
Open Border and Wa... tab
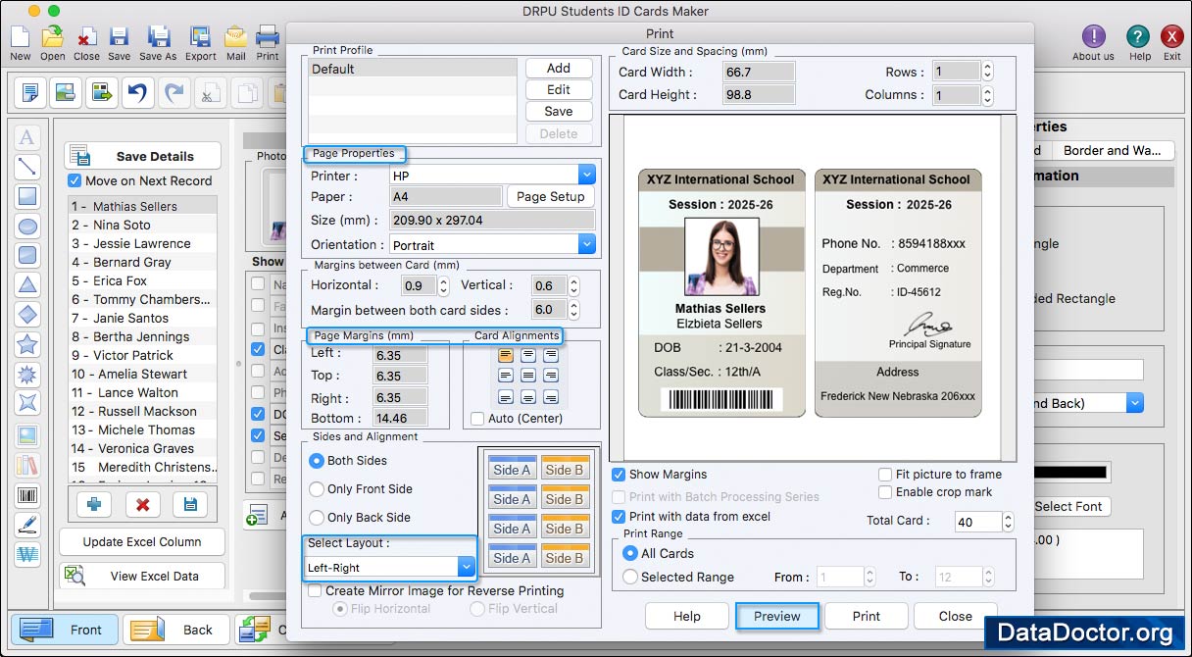coord(1113,150)
